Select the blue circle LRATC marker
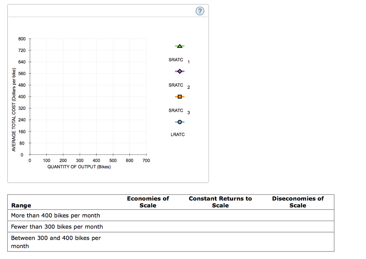This screenshot has width=366, height=259. click(179, 122)
